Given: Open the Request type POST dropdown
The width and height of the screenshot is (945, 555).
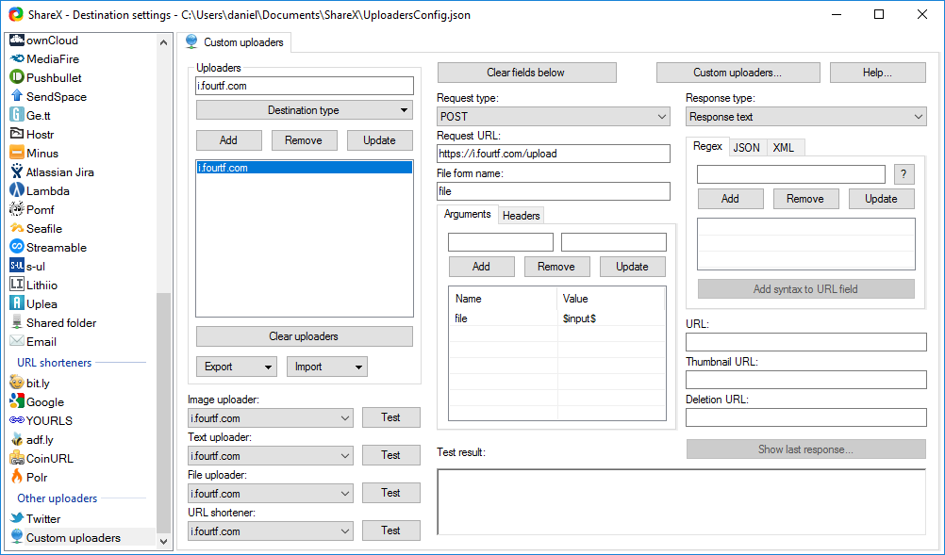Looking at the screenshot, I should [554, 116].
